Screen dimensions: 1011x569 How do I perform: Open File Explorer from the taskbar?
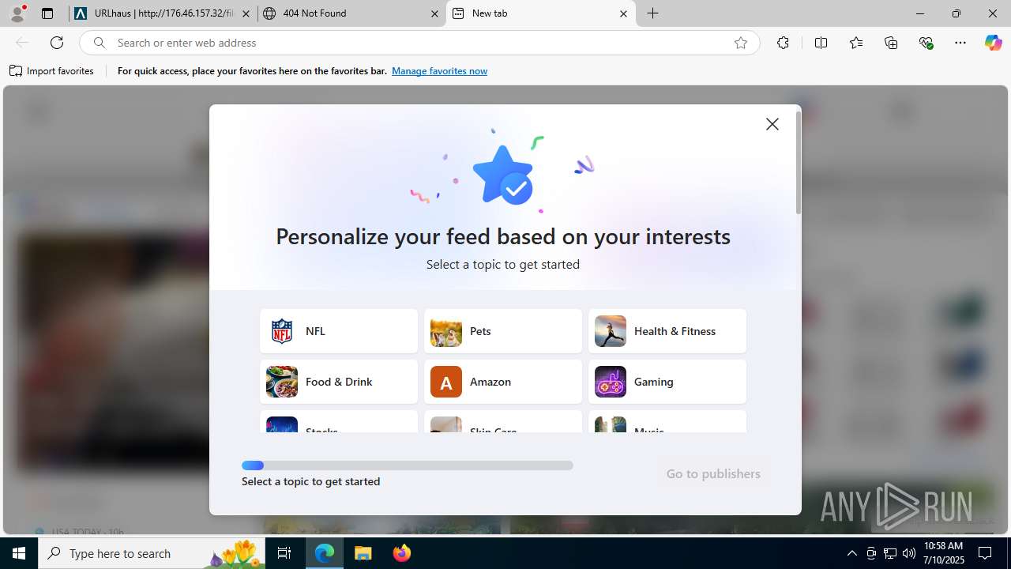pos(363,553)
